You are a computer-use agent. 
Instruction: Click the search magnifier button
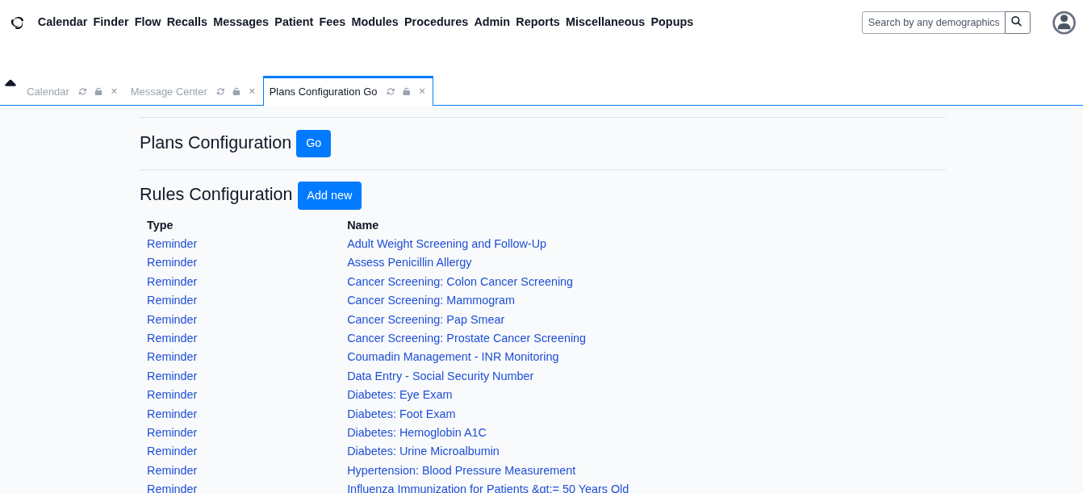[1017, 22]
